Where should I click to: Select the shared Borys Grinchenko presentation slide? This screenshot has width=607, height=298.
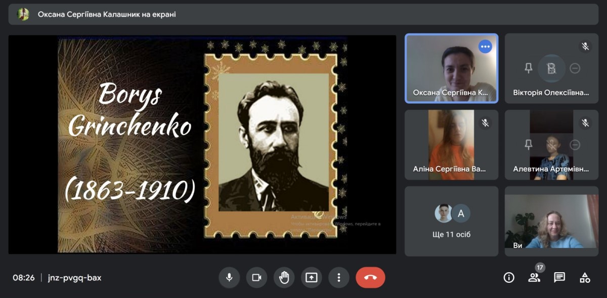point(202,145)
